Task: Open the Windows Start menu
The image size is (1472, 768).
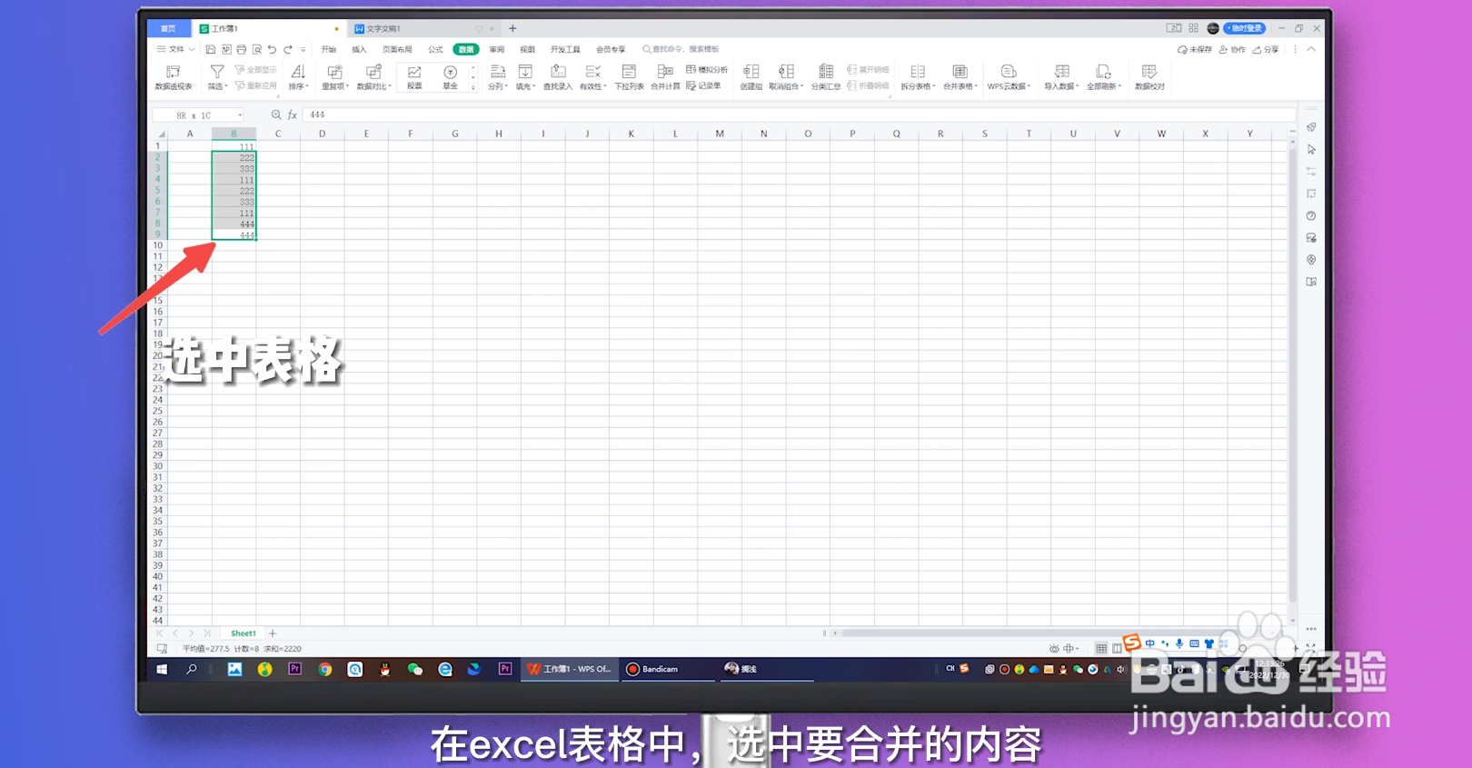Action: click(162, 669)
